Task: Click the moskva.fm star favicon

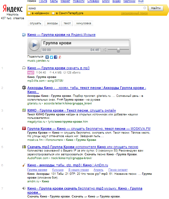Action: [x=24, y=129]
